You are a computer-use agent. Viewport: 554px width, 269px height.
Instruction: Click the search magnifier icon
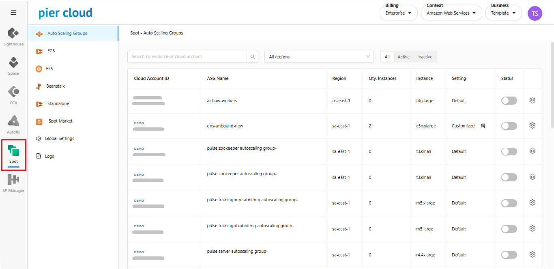coord(252,57)
